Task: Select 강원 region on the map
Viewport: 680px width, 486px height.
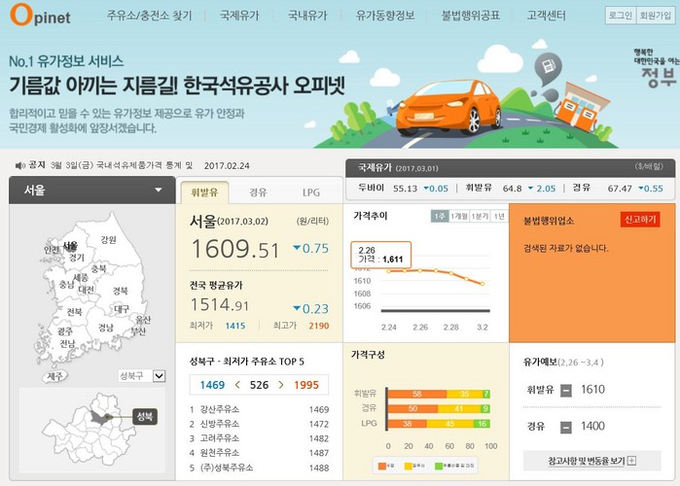Action: pyautogui.click(x=108, y=240)
